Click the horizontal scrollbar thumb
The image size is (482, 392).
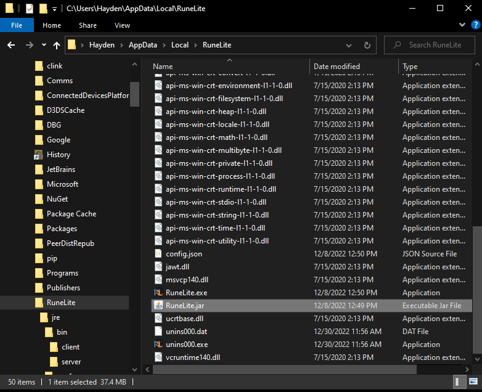(285, 369)
